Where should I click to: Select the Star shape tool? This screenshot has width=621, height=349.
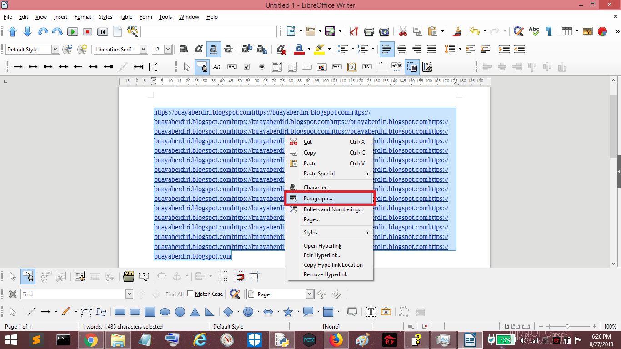288,312
